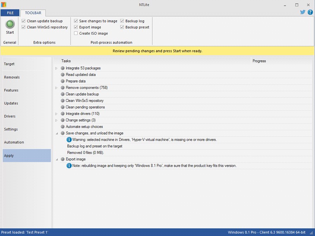The width and height of the screenshot is (315, 236).
Task: Select the Clean WinSxS repository task row
Action: (85, 101)
